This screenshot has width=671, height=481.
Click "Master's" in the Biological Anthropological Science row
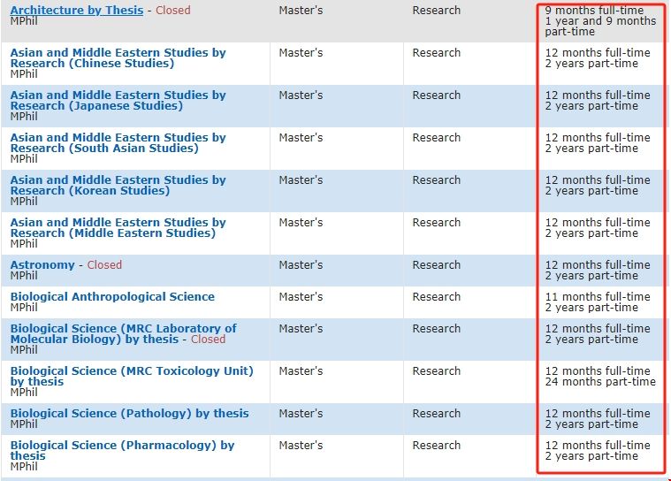[301, 297]
